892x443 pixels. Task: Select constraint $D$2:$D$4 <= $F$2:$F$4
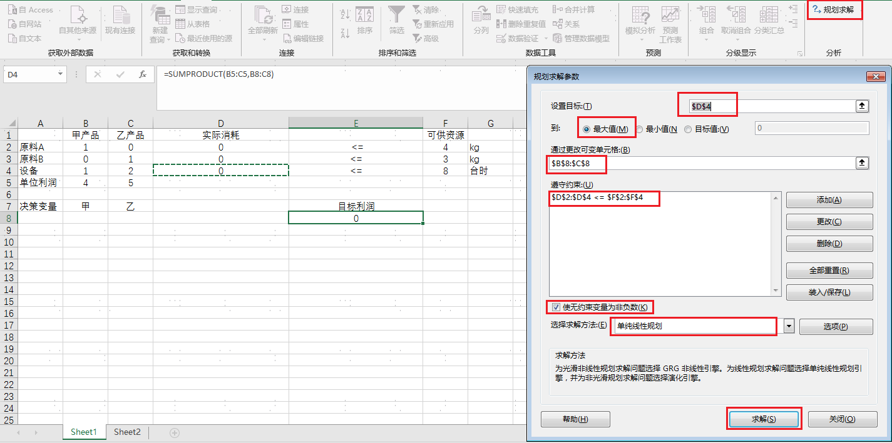pos(597,197)
